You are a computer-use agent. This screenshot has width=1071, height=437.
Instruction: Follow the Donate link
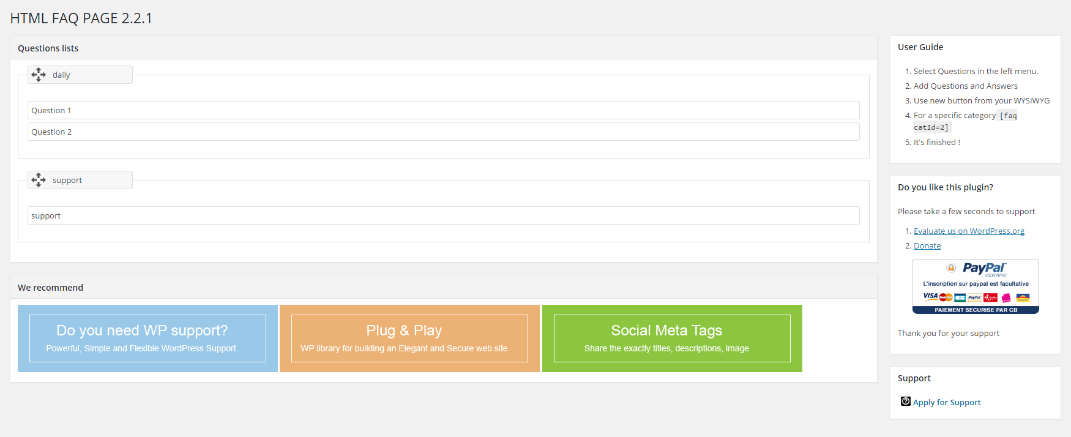pos(927,245)
